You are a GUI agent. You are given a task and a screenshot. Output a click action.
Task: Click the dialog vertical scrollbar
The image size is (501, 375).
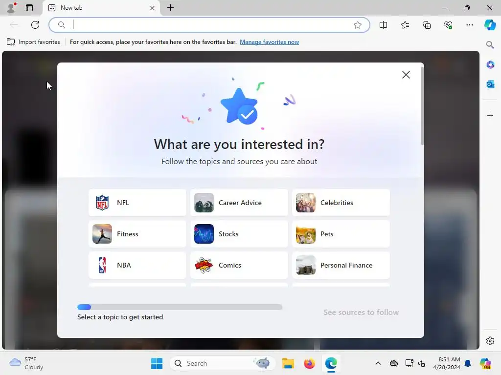click(422, 106)
